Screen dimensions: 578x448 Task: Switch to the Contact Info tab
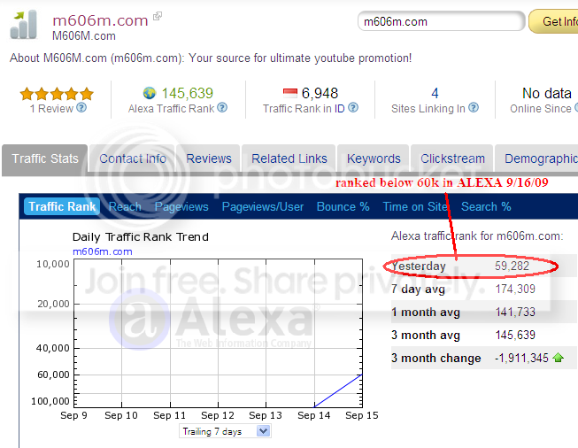[x=133, y=158]
